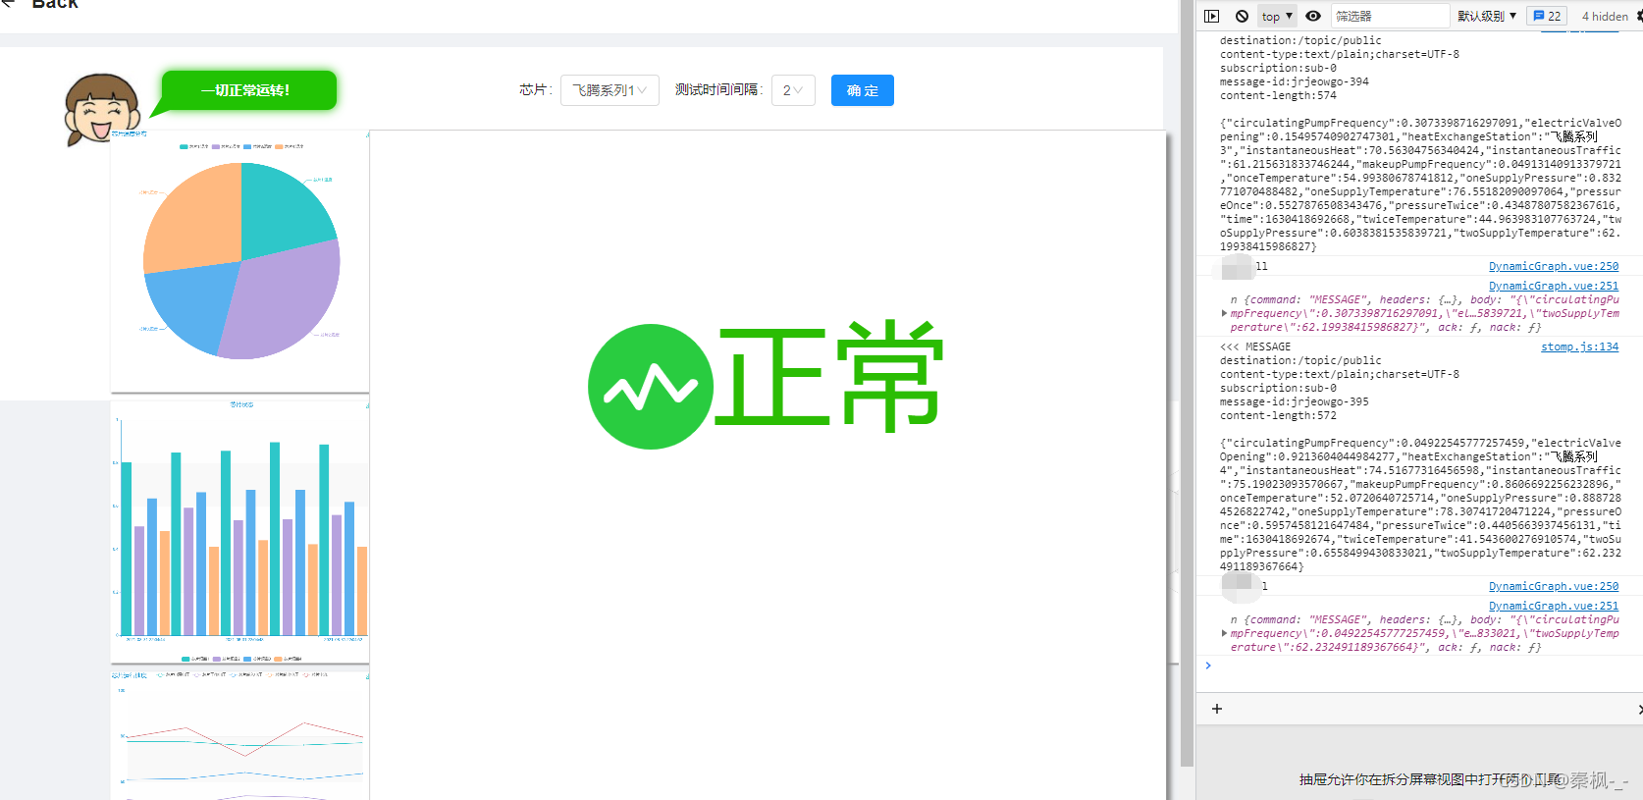Open the stomp.js:134 source link
The image size is (1643, 800).
pyautogui.click(x=1579, y=347)
